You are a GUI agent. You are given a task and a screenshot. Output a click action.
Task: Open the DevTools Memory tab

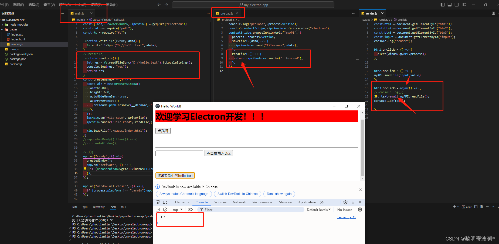tap(285, 202)
